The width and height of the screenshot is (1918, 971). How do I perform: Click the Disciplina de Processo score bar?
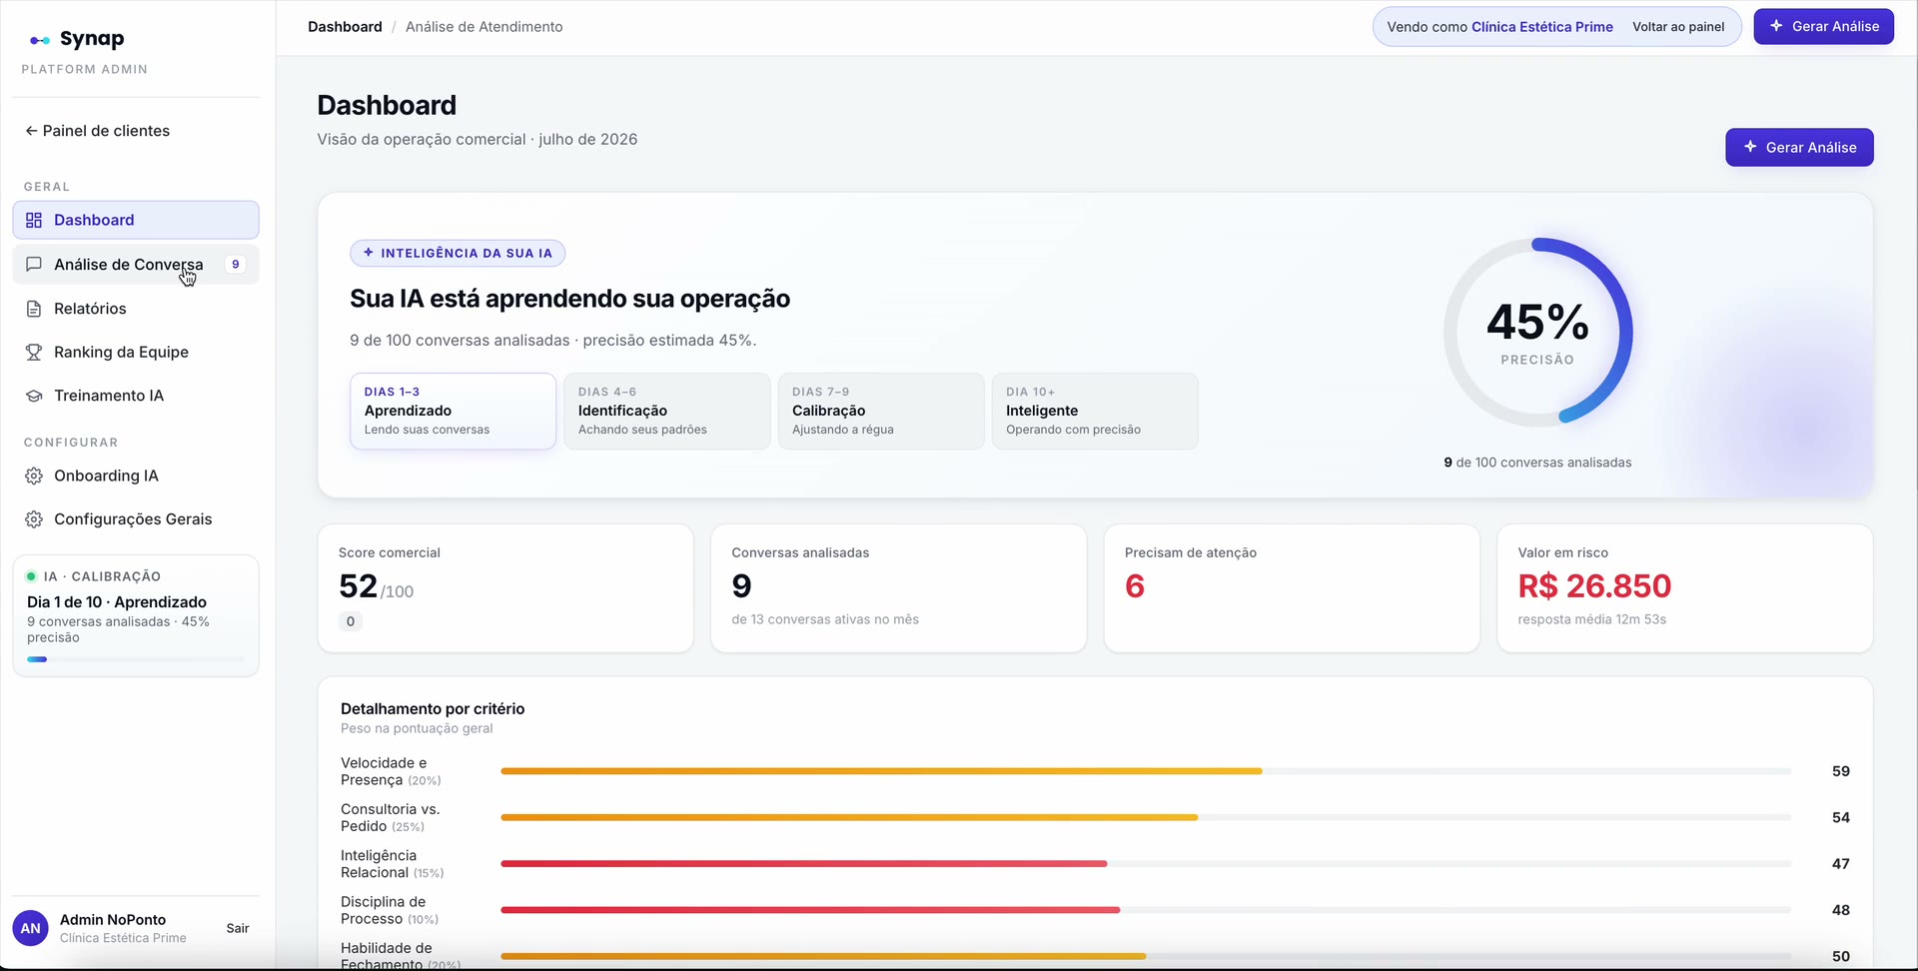click(x=1146, y=910)
